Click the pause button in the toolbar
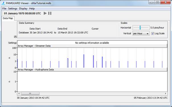Viewport: 172px width, 107px height. [x=50, y=13]
